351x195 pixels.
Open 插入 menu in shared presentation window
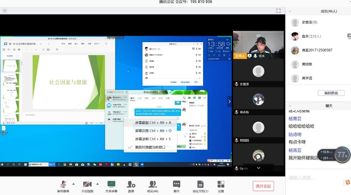coord(76,44)
